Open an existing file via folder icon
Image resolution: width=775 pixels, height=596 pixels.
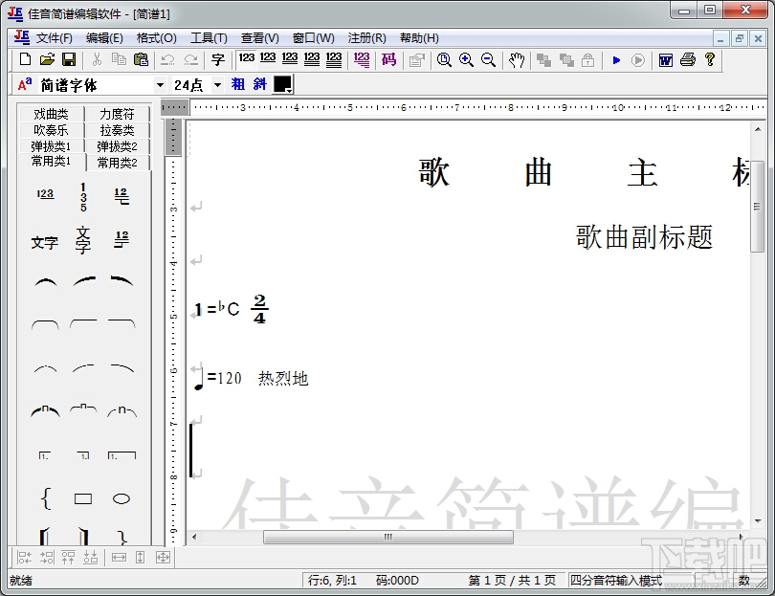pyautogui.click(x=47, y=60)
